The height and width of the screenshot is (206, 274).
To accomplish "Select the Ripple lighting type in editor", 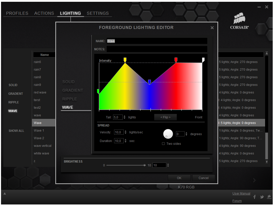I will (70, 99).
